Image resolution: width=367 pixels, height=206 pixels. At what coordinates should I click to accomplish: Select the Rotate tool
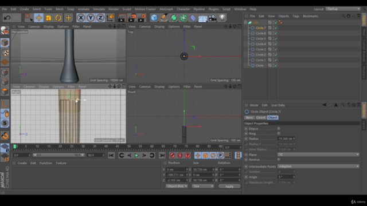click(x=58, y=18)
